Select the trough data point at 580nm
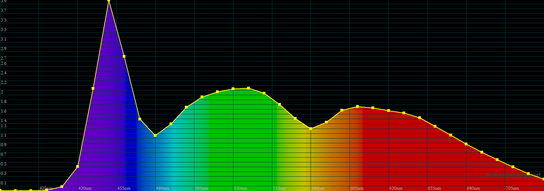This screenshot has height=191, width=544. [x=311, y=129]
